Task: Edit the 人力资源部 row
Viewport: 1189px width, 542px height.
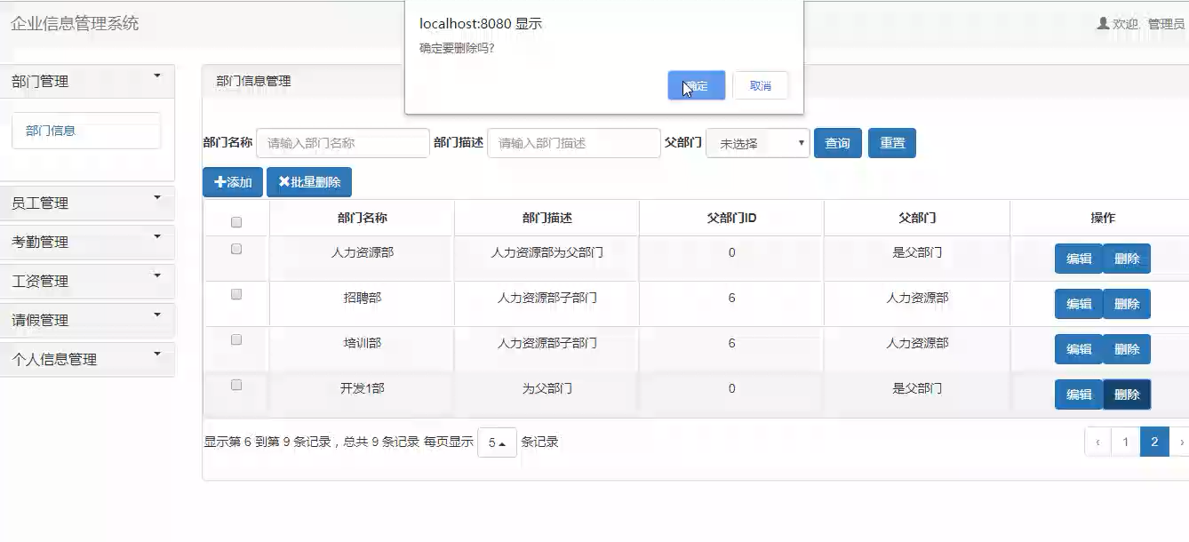Action: coord(1079,259)
